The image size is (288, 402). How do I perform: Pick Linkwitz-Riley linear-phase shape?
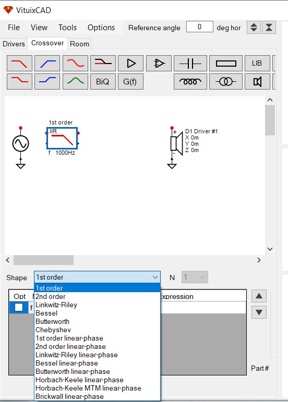click(98, 355)
